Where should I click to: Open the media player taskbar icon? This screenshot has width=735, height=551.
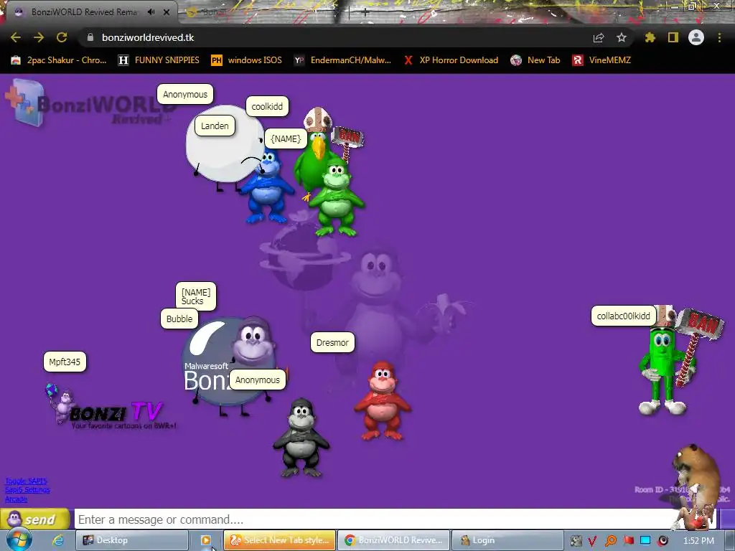206,540
